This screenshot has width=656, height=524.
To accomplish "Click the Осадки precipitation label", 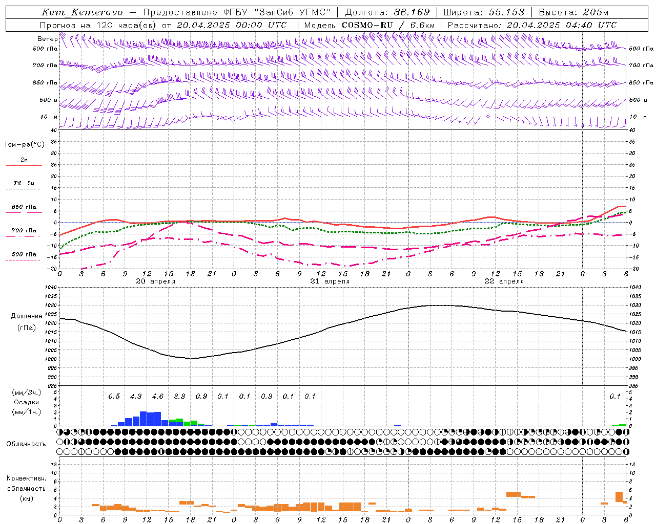I will pos(27,402).
